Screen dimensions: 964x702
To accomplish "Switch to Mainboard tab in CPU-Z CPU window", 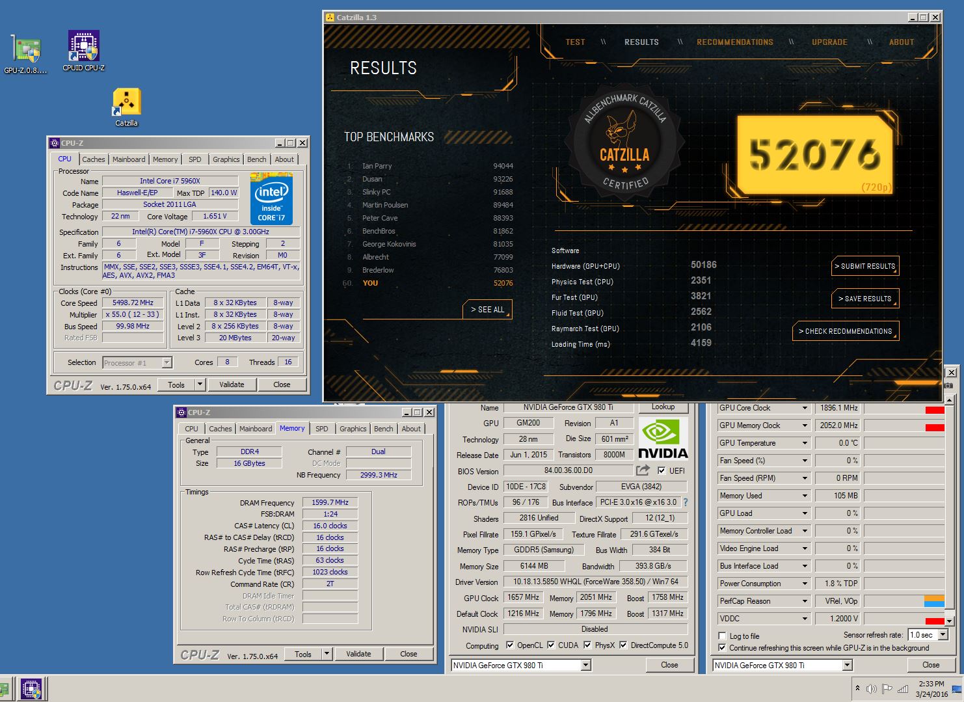I will (x=129, y=159).
